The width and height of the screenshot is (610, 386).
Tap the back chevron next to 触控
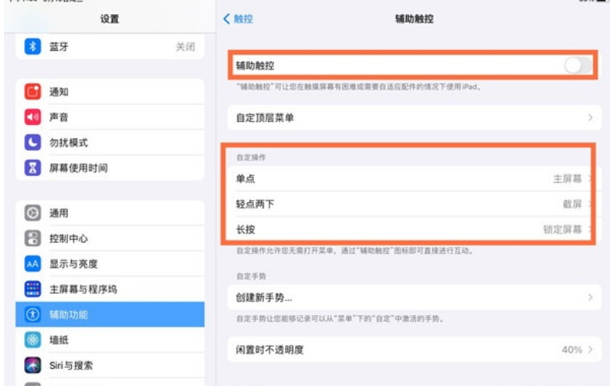pyautogui.click(x=227, y=19)
